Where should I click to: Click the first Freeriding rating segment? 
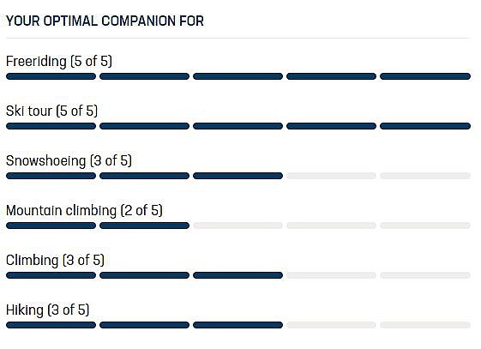51,76
